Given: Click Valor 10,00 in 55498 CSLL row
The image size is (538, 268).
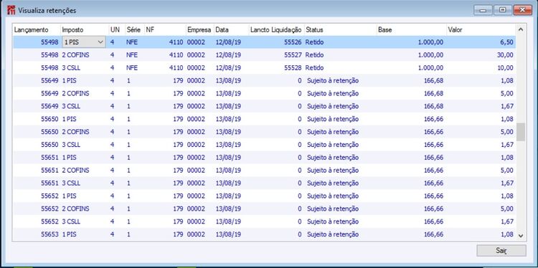Looking at the screenshot, I should [x=506, y=68].
